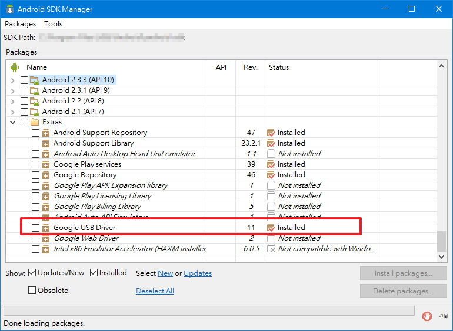Click the Select Updates link

(198, 273)
